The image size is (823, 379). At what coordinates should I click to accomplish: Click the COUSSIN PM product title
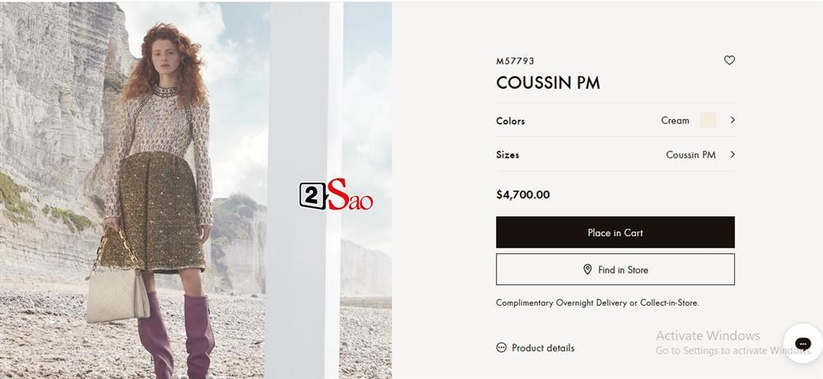[x=548, y=83]
